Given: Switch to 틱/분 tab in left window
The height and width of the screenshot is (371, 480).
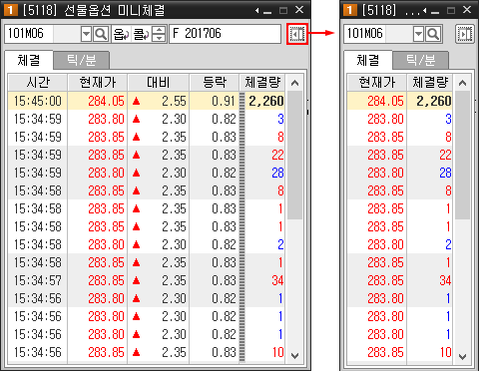Looking at the screenshot, I should coord(81,60).
